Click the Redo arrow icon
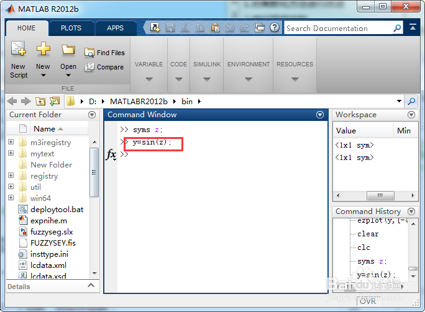This screenshot has height=312, width=425. (245, 27)
